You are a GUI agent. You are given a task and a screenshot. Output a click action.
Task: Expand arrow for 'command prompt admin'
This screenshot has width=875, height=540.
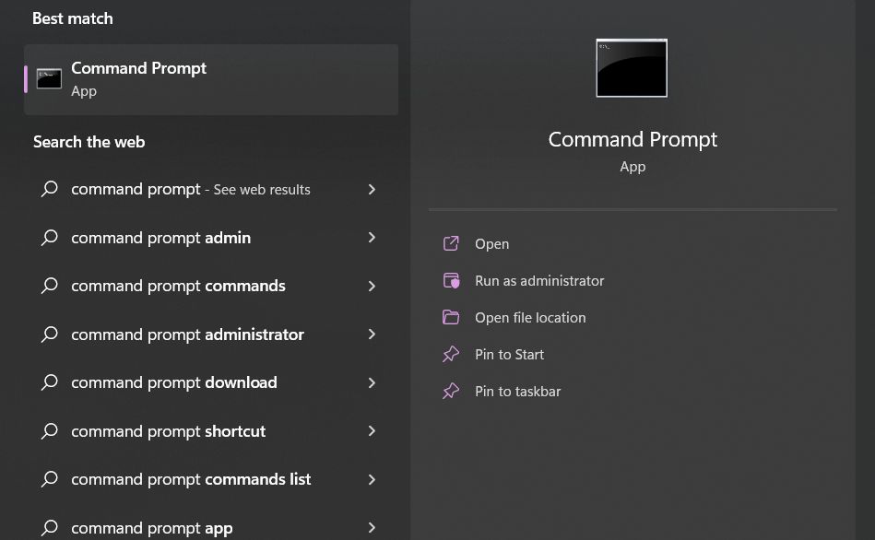click(x=372, y=238)
